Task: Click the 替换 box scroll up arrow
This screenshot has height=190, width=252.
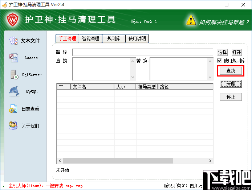Action: (x=210, y=61)
